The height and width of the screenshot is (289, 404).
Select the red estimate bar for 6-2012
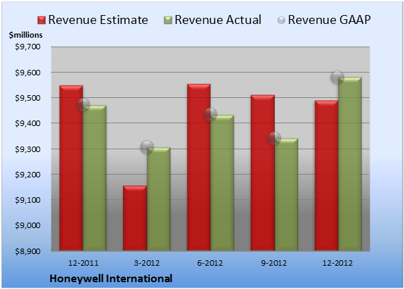(199, 167)
